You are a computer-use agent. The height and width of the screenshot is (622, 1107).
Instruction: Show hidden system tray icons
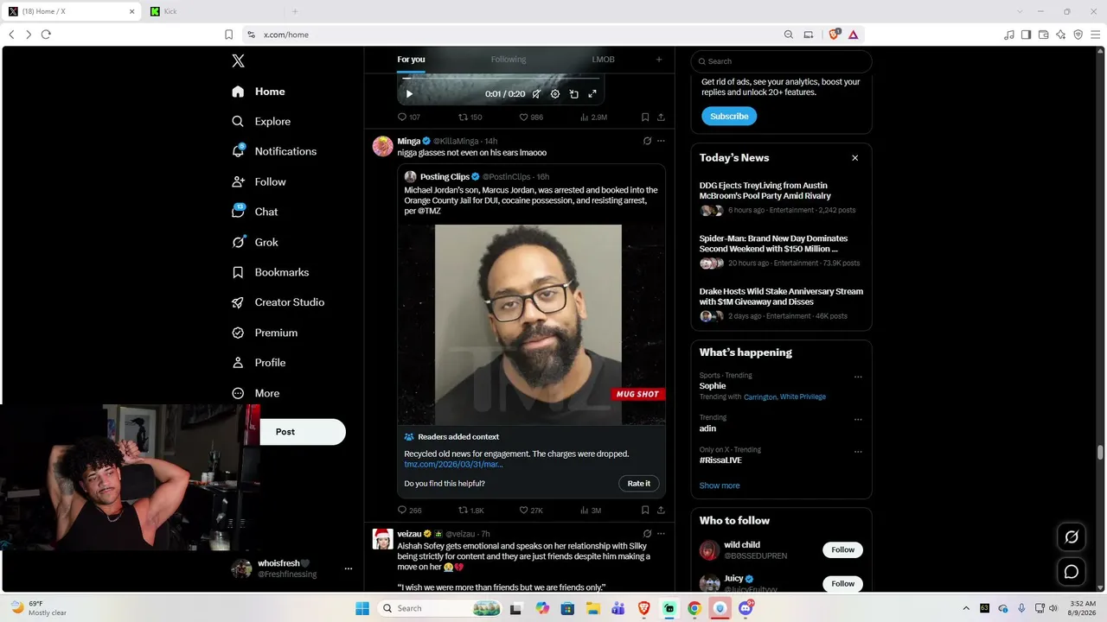point(966,608)
